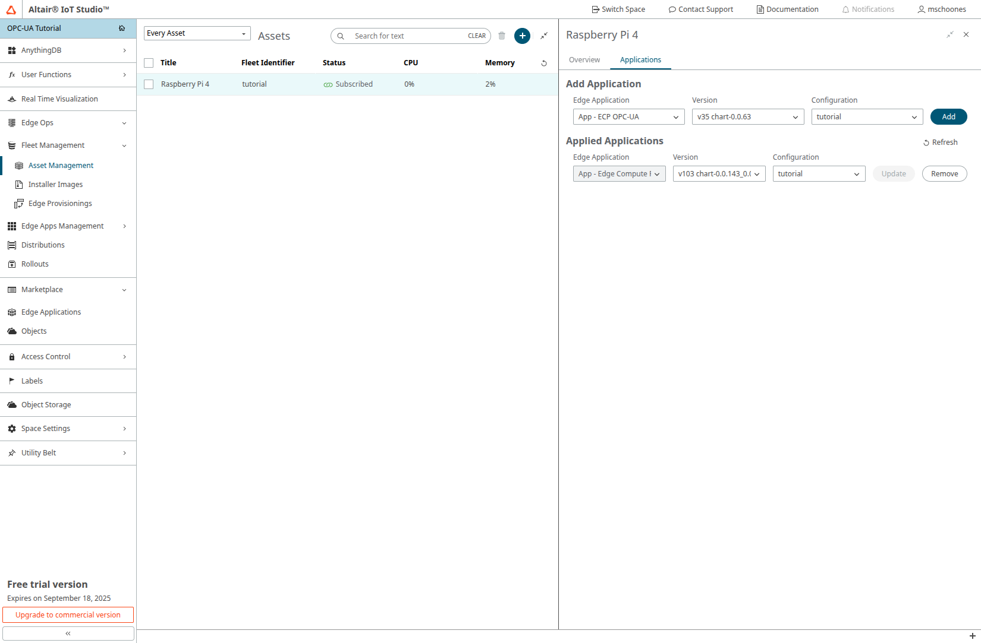
Task: Click Upgrade to commercial version button
Action: pos(68,615)
